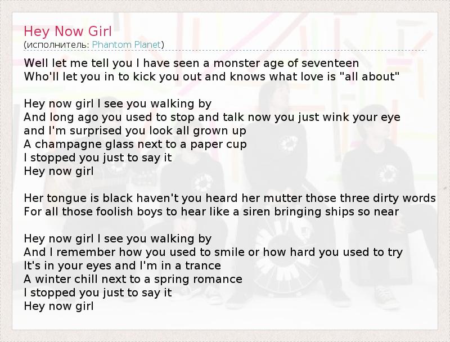Image resolution: width=450 pixels, height=342 pixels.
Task: Click the 'A champagne glass next to a paper cup' line
Action: pos(136,144)
